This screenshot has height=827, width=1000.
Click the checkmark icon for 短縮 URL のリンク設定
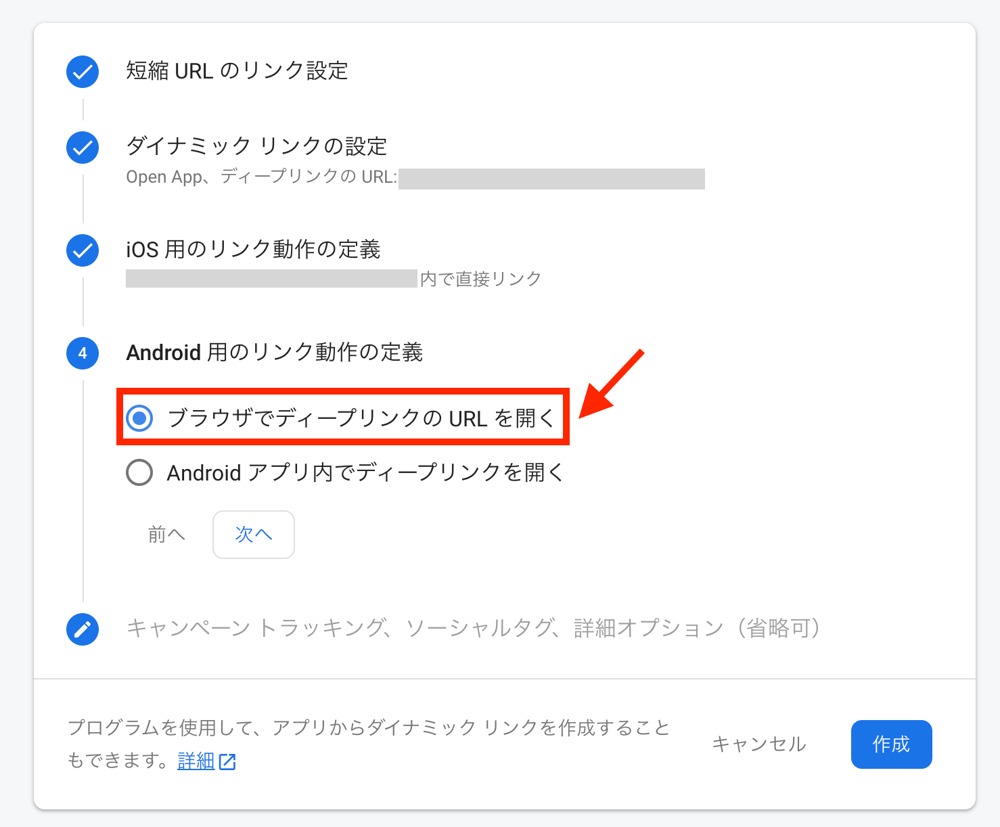83,72
